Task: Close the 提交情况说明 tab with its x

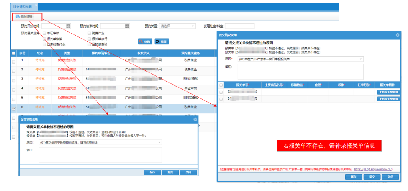Action: tap(36, 5)
